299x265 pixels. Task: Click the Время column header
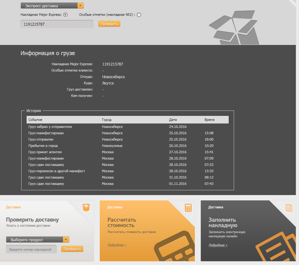[209, 120]
